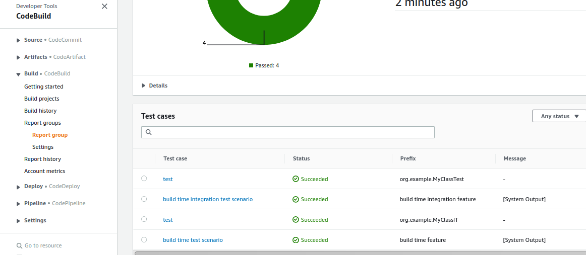Screen dimensions: 586x255
Task: Click the green Passed legend swatch
Action: pos(251,65)
